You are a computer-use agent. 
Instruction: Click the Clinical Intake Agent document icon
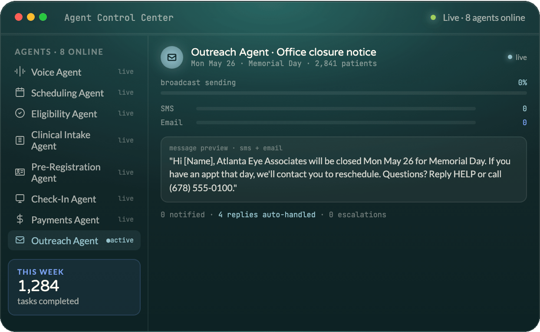point(20,140)
